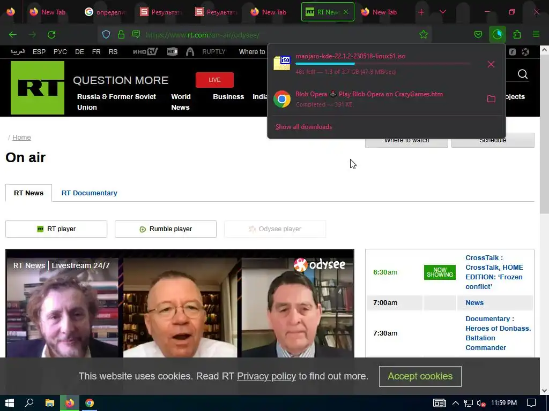Switch site language to DE
549x411 pixels.
coord(79,52)
